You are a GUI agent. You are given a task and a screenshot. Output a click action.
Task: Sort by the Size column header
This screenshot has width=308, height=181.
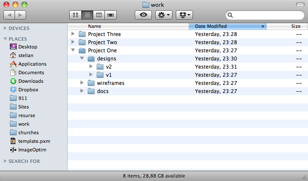[x=287, y=27]
